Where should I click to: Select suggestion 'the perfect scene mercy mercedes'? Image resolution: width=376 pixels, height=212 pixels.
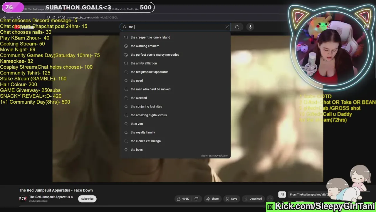point(175,54)
